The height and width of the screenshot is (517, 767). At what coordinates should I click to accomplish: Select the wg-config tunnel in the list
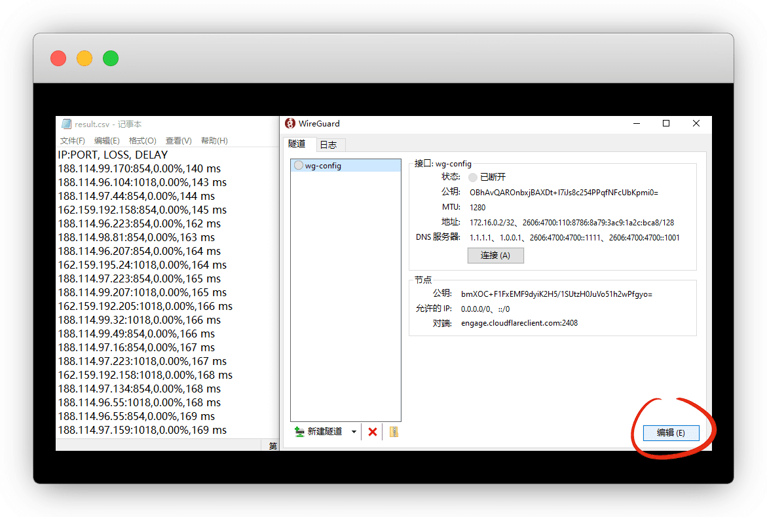pos(323,166)
